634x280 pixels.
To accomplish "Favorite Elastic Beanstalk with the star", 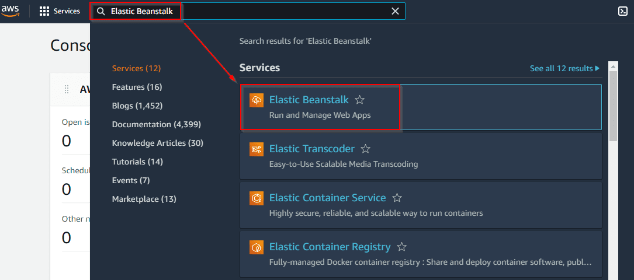I will (x=360, y=100).
